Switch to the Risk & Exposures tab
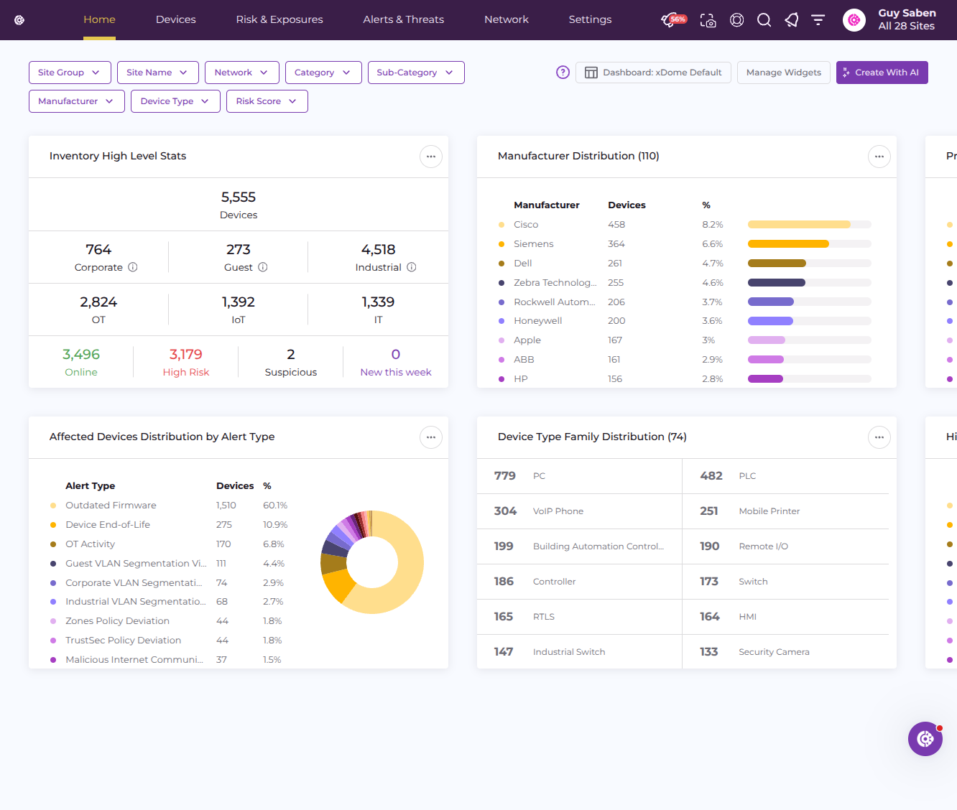Viewport: 957px width, 810px height. (x=279, y=19)
